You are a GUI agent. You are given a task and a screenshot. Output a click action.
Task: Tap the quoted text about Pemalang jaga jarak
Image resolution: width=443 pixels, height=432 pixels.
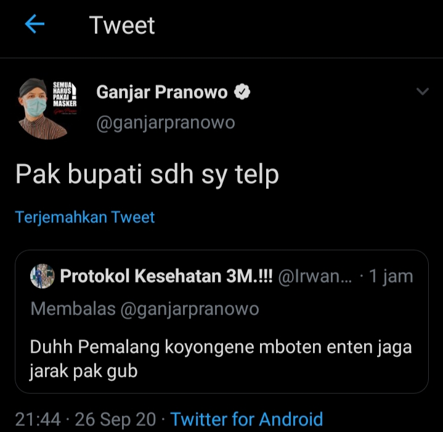pyautogui.click(x=221, y=359)
